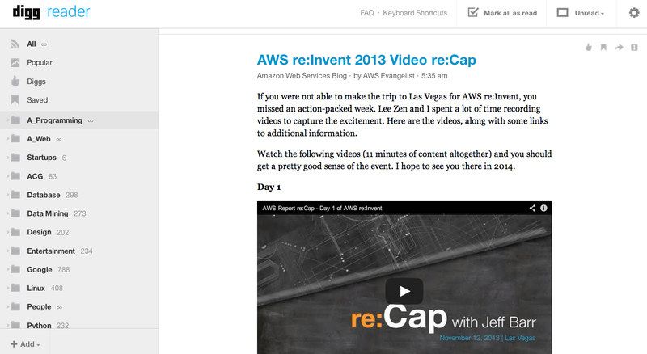Expand the Google folder arrow
Screen dimensions: 647x354
[8, 269]
